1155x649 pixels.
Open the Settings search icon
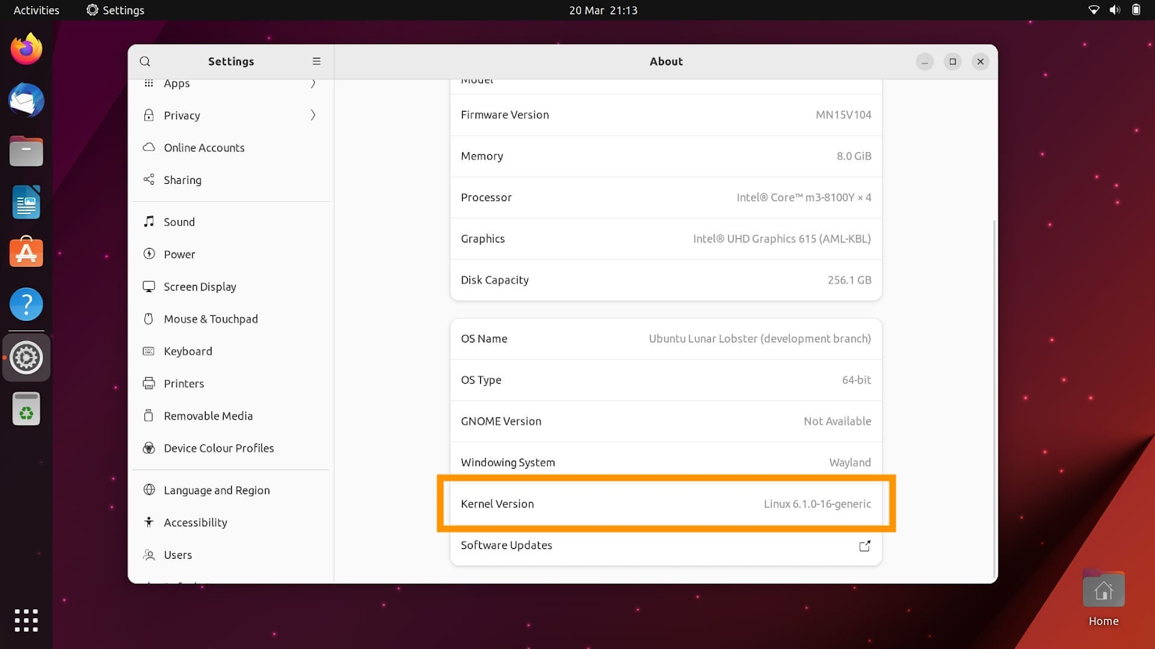click(145, 61)
